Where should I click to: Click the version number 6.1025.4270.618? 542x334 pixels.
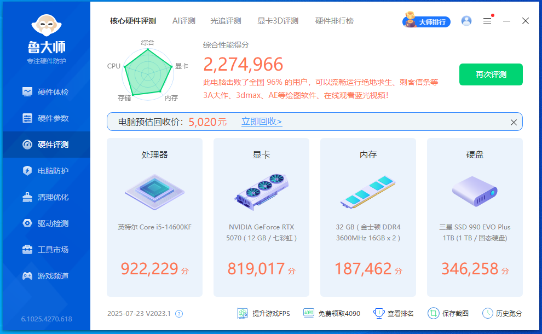pyautogui.click(x=47, y=319)
